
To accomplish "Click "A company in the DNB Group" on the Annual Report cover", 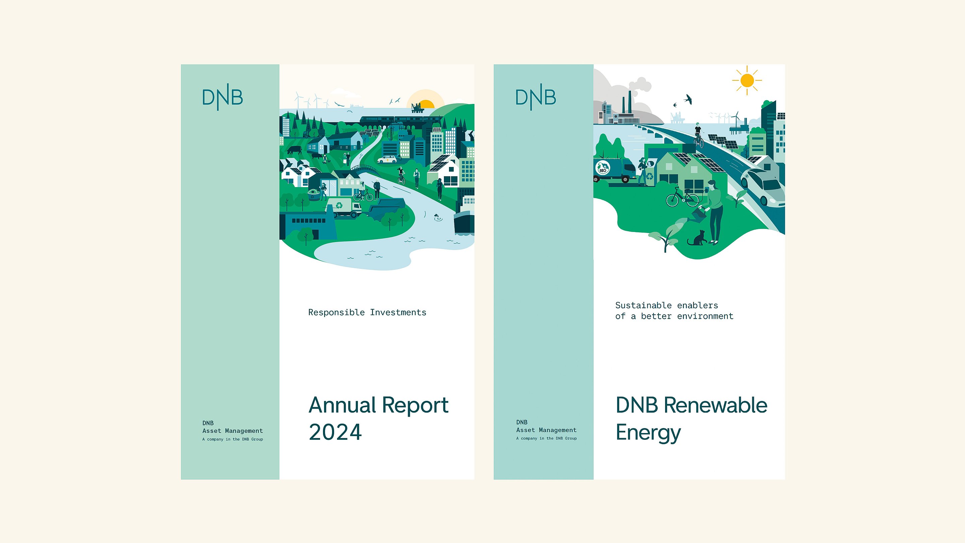I will pos(233,439).
